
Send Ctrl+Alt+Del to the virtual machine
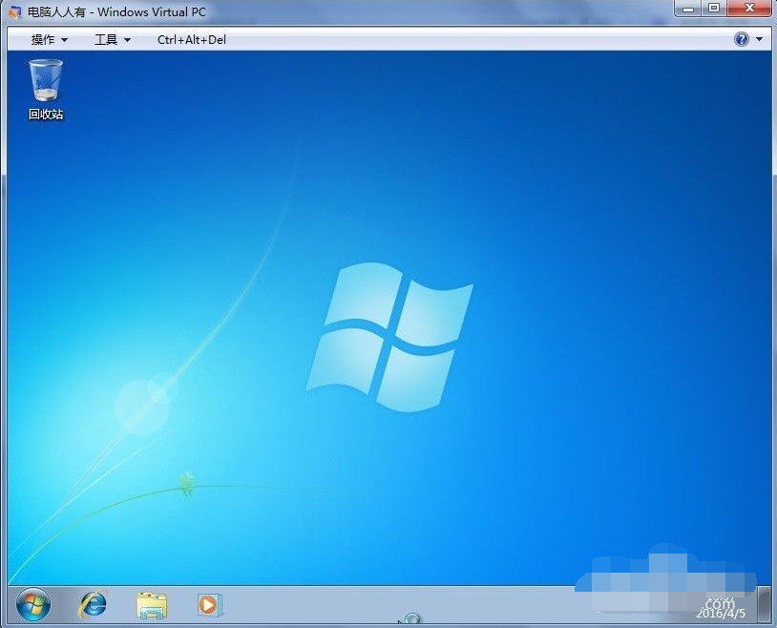pyautogui.click(x=191, y=39)
